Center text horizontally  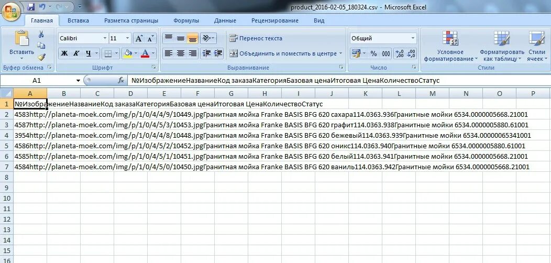(x=181, y=53)
